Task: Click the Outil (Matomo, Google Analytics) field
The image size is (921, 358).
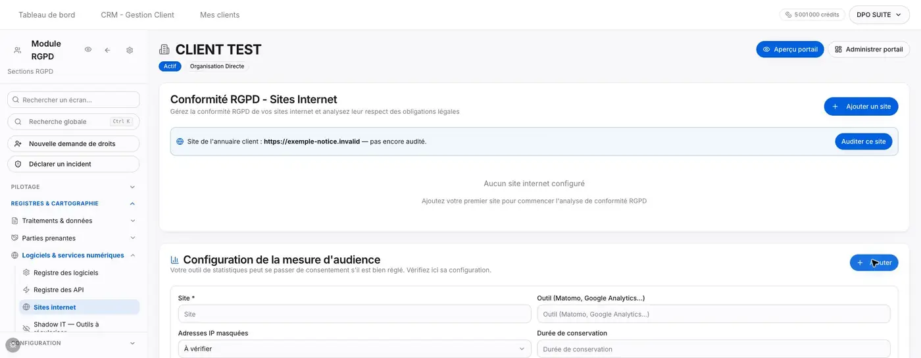Action: click(714, 314)
